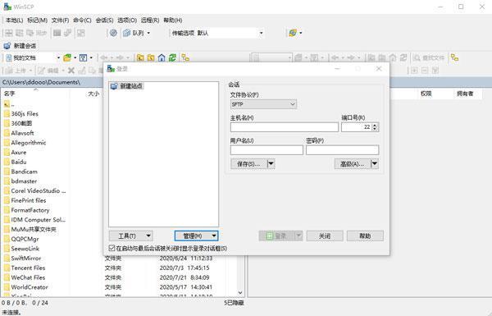Image resolution: width=492 pixels, height=316 pixels.
Task: Click the remote panel 查找文件 find files icon
Action: coord(417,57)
